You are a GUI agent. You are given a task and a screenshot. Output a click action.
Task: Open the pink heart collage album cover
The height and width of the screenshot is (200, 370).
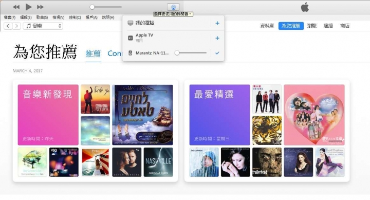[x=314, y=115]
